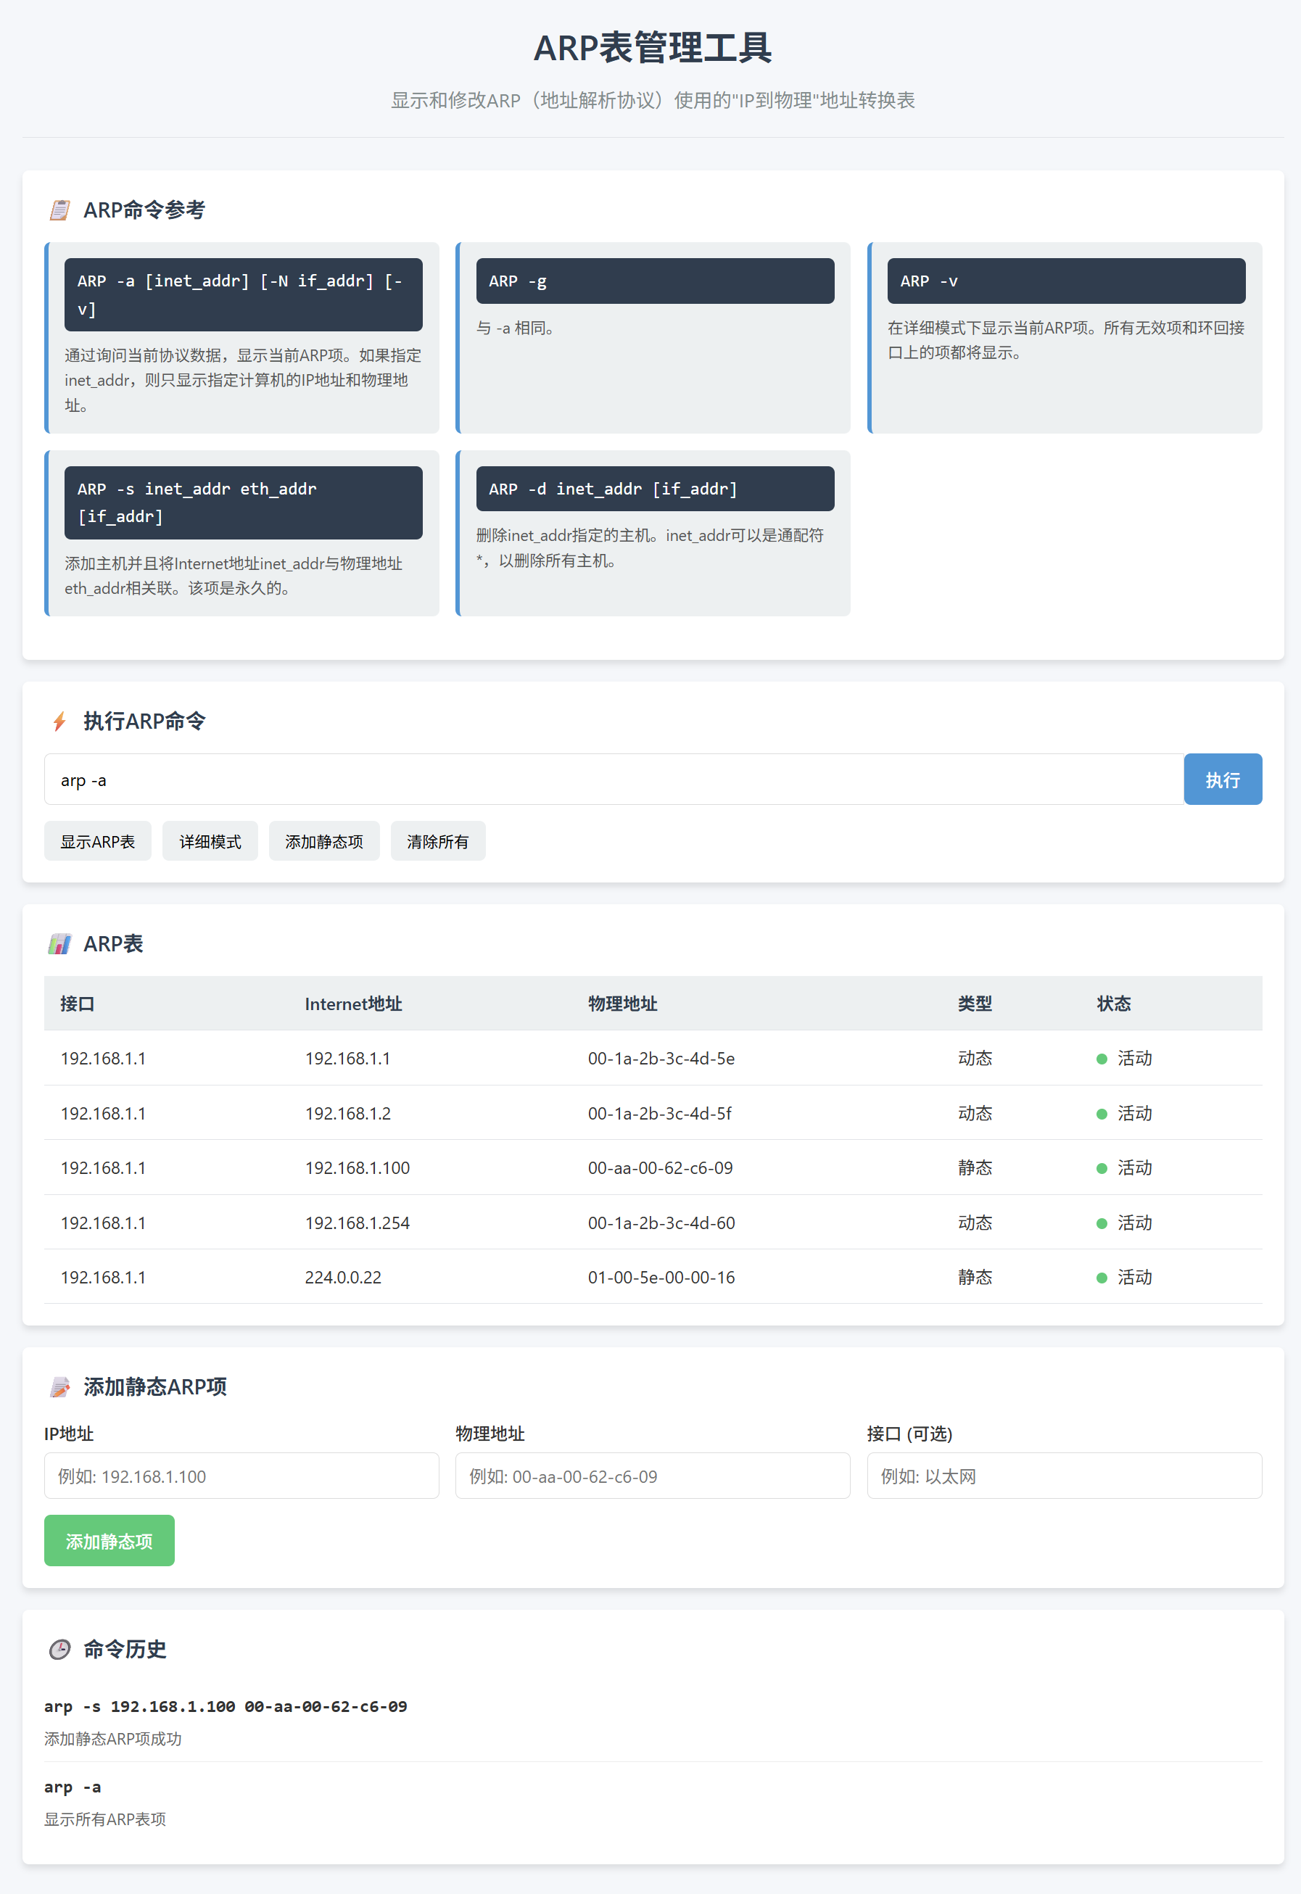Focus the 接口 (可选) input field
The width and height of the screenshot is (1301, 1894).
(x=1065, y=1476)
